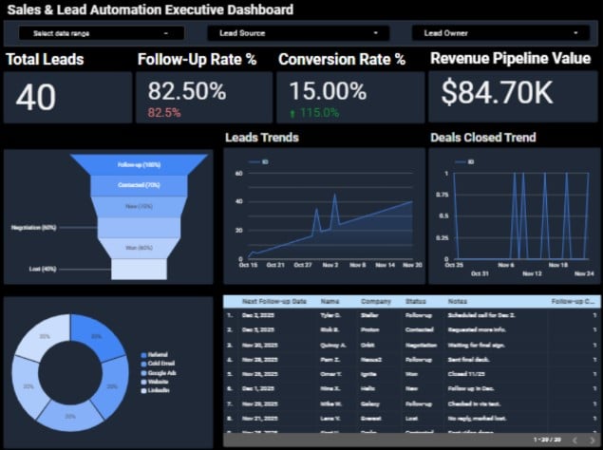
Task: Click the Proton company cell
Action: point(369,330)
